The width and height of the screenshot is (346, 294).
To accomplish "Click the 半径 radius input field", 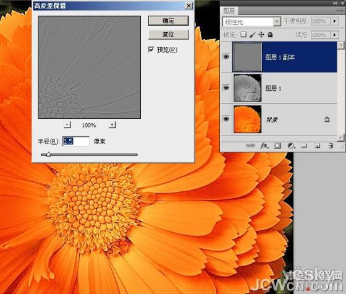I will pyautogui.click(x=76, y=141).
